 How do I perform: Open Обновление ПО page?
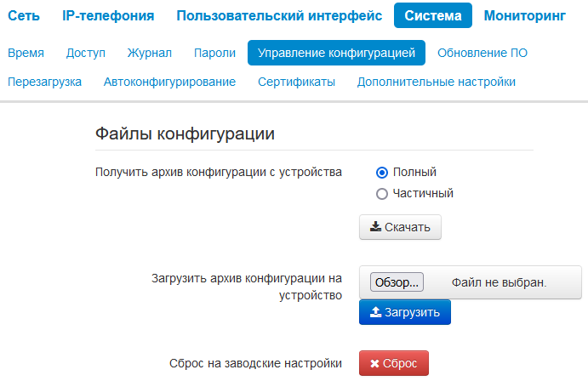(482, 53)
